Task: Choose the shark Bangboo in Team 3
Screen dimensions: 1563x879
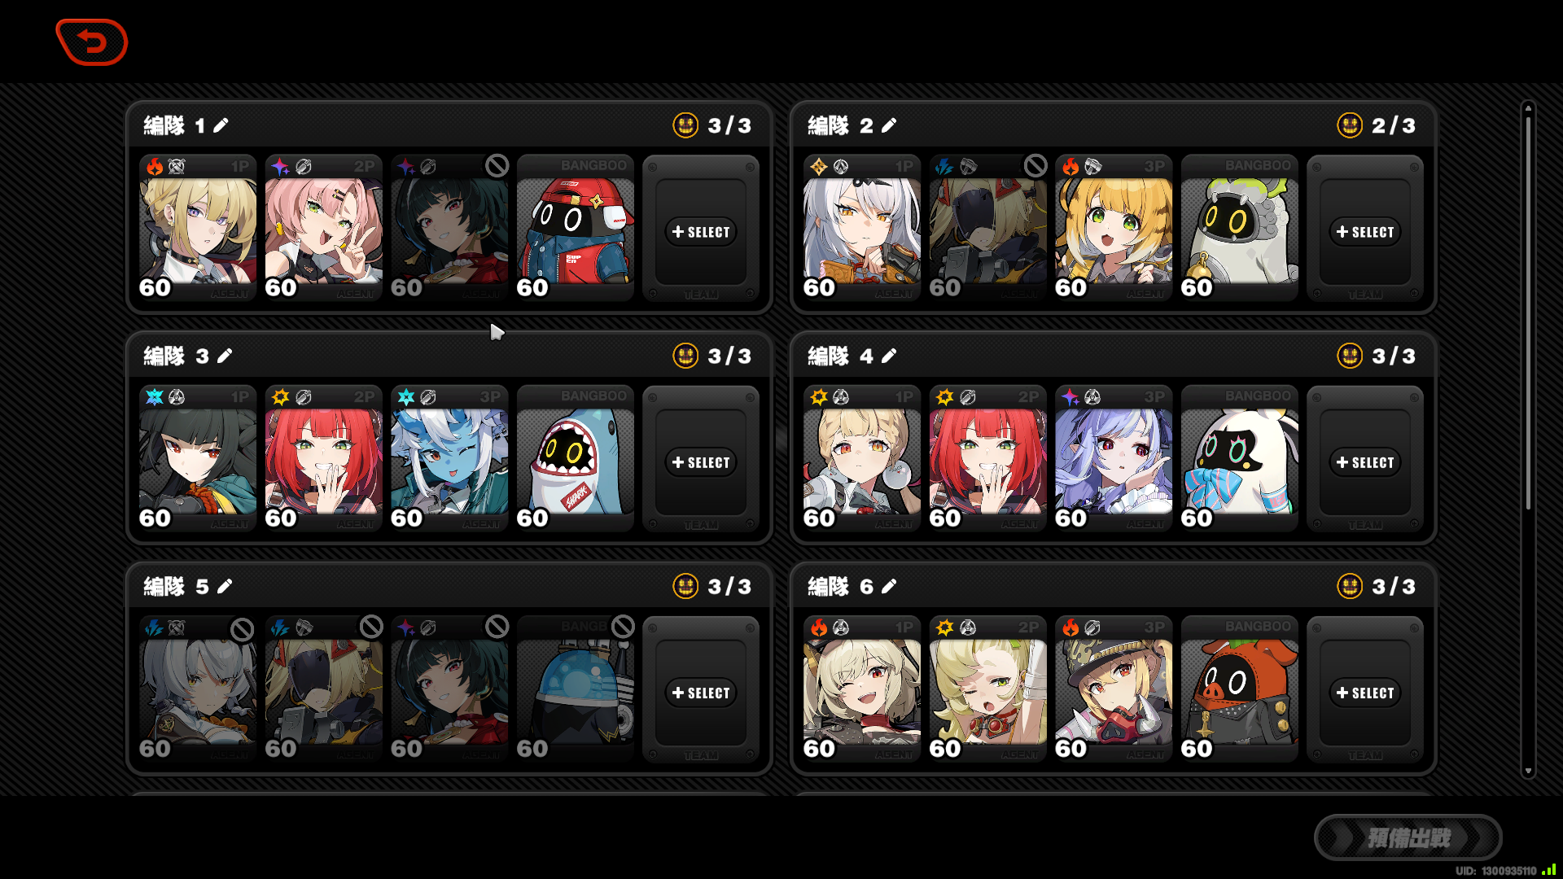Action: coord(575,458)
